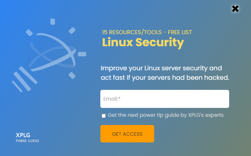Click the Linux Security heading
The image size is (251, 156).
143,43
